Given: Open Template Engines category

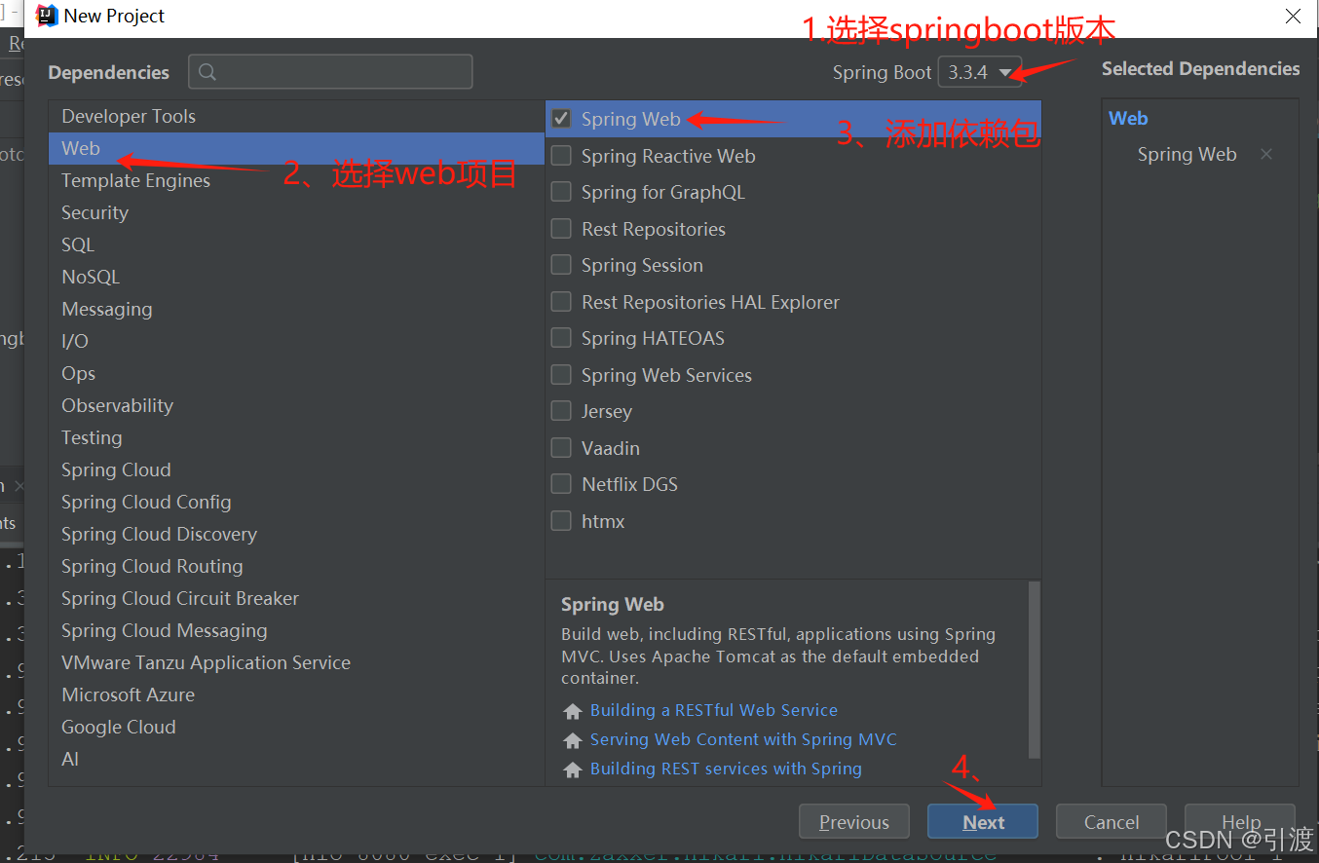Looking at the screenshot, I should 296,180.
